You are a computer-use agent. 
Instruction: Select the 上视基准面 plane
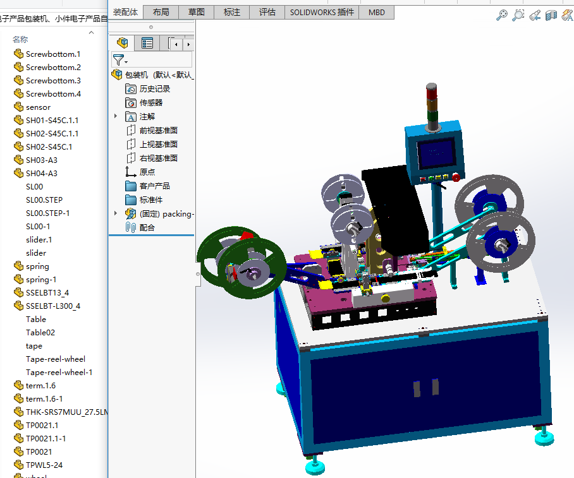152,144
